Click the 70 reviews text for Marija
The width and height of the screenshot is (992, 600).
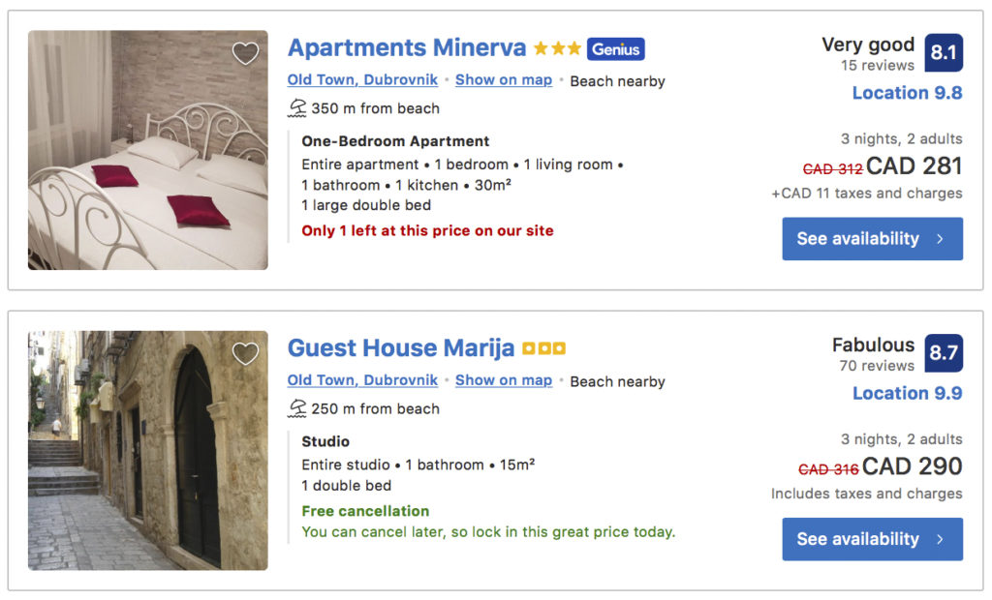(877, 366)
